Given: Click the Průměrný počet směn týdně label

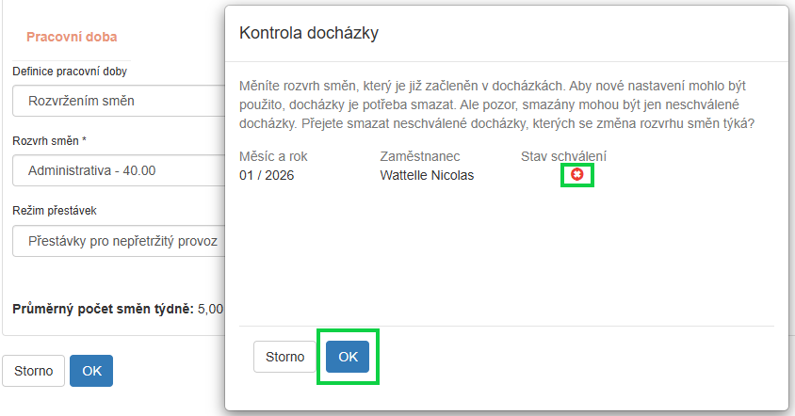Looking at the screenshot, I should point(102,309).
